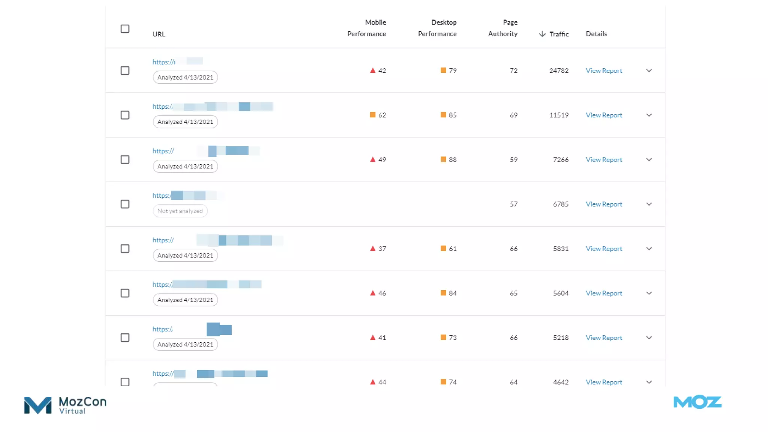This screenshot has height=432, width=768.
Task: Click the orange square beside desktop score 79
Action: point(443,70)
